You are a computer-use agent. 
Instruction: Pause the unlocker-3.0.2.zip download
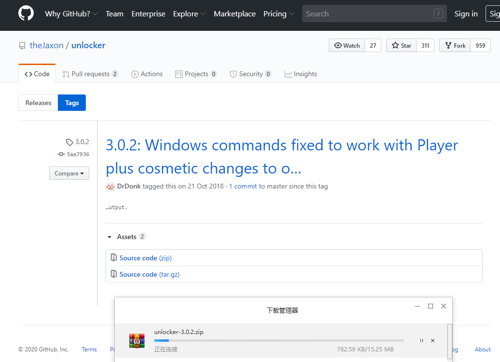[421, 341]
